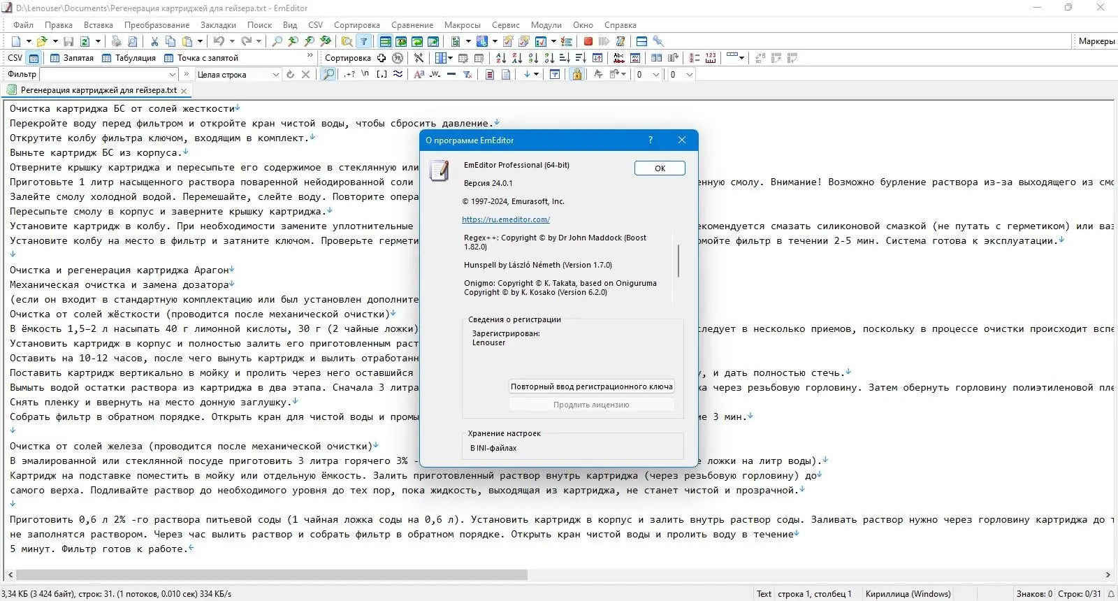Click the Продлить лицензию button
This screenshot has width=1118, height=601.
[x=592, y=405]
